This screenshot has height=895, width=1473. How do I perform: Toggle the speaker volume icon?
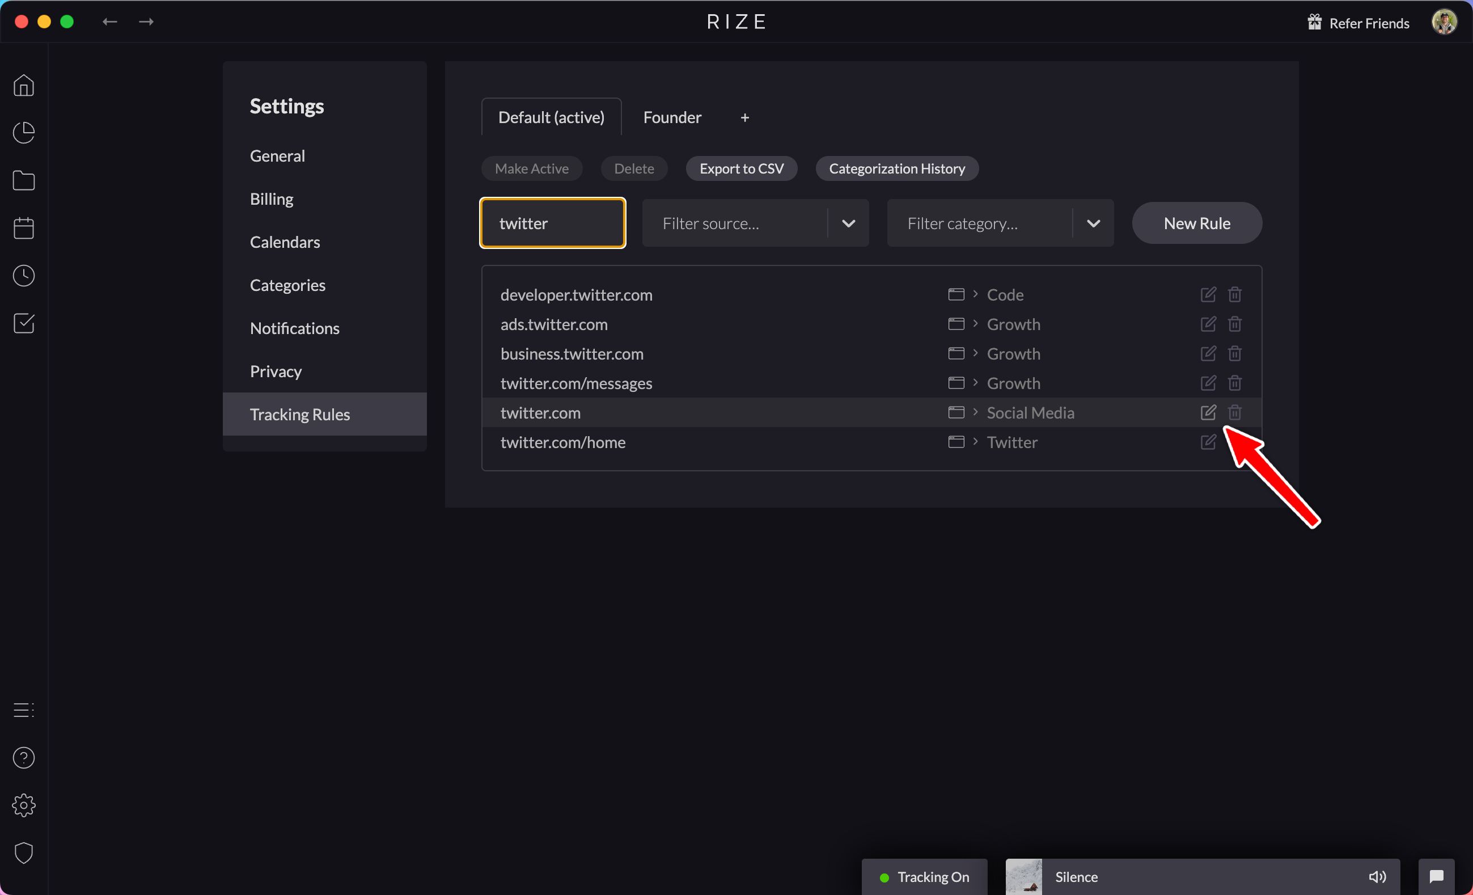pyautogui.click(x=1377, y=876)
